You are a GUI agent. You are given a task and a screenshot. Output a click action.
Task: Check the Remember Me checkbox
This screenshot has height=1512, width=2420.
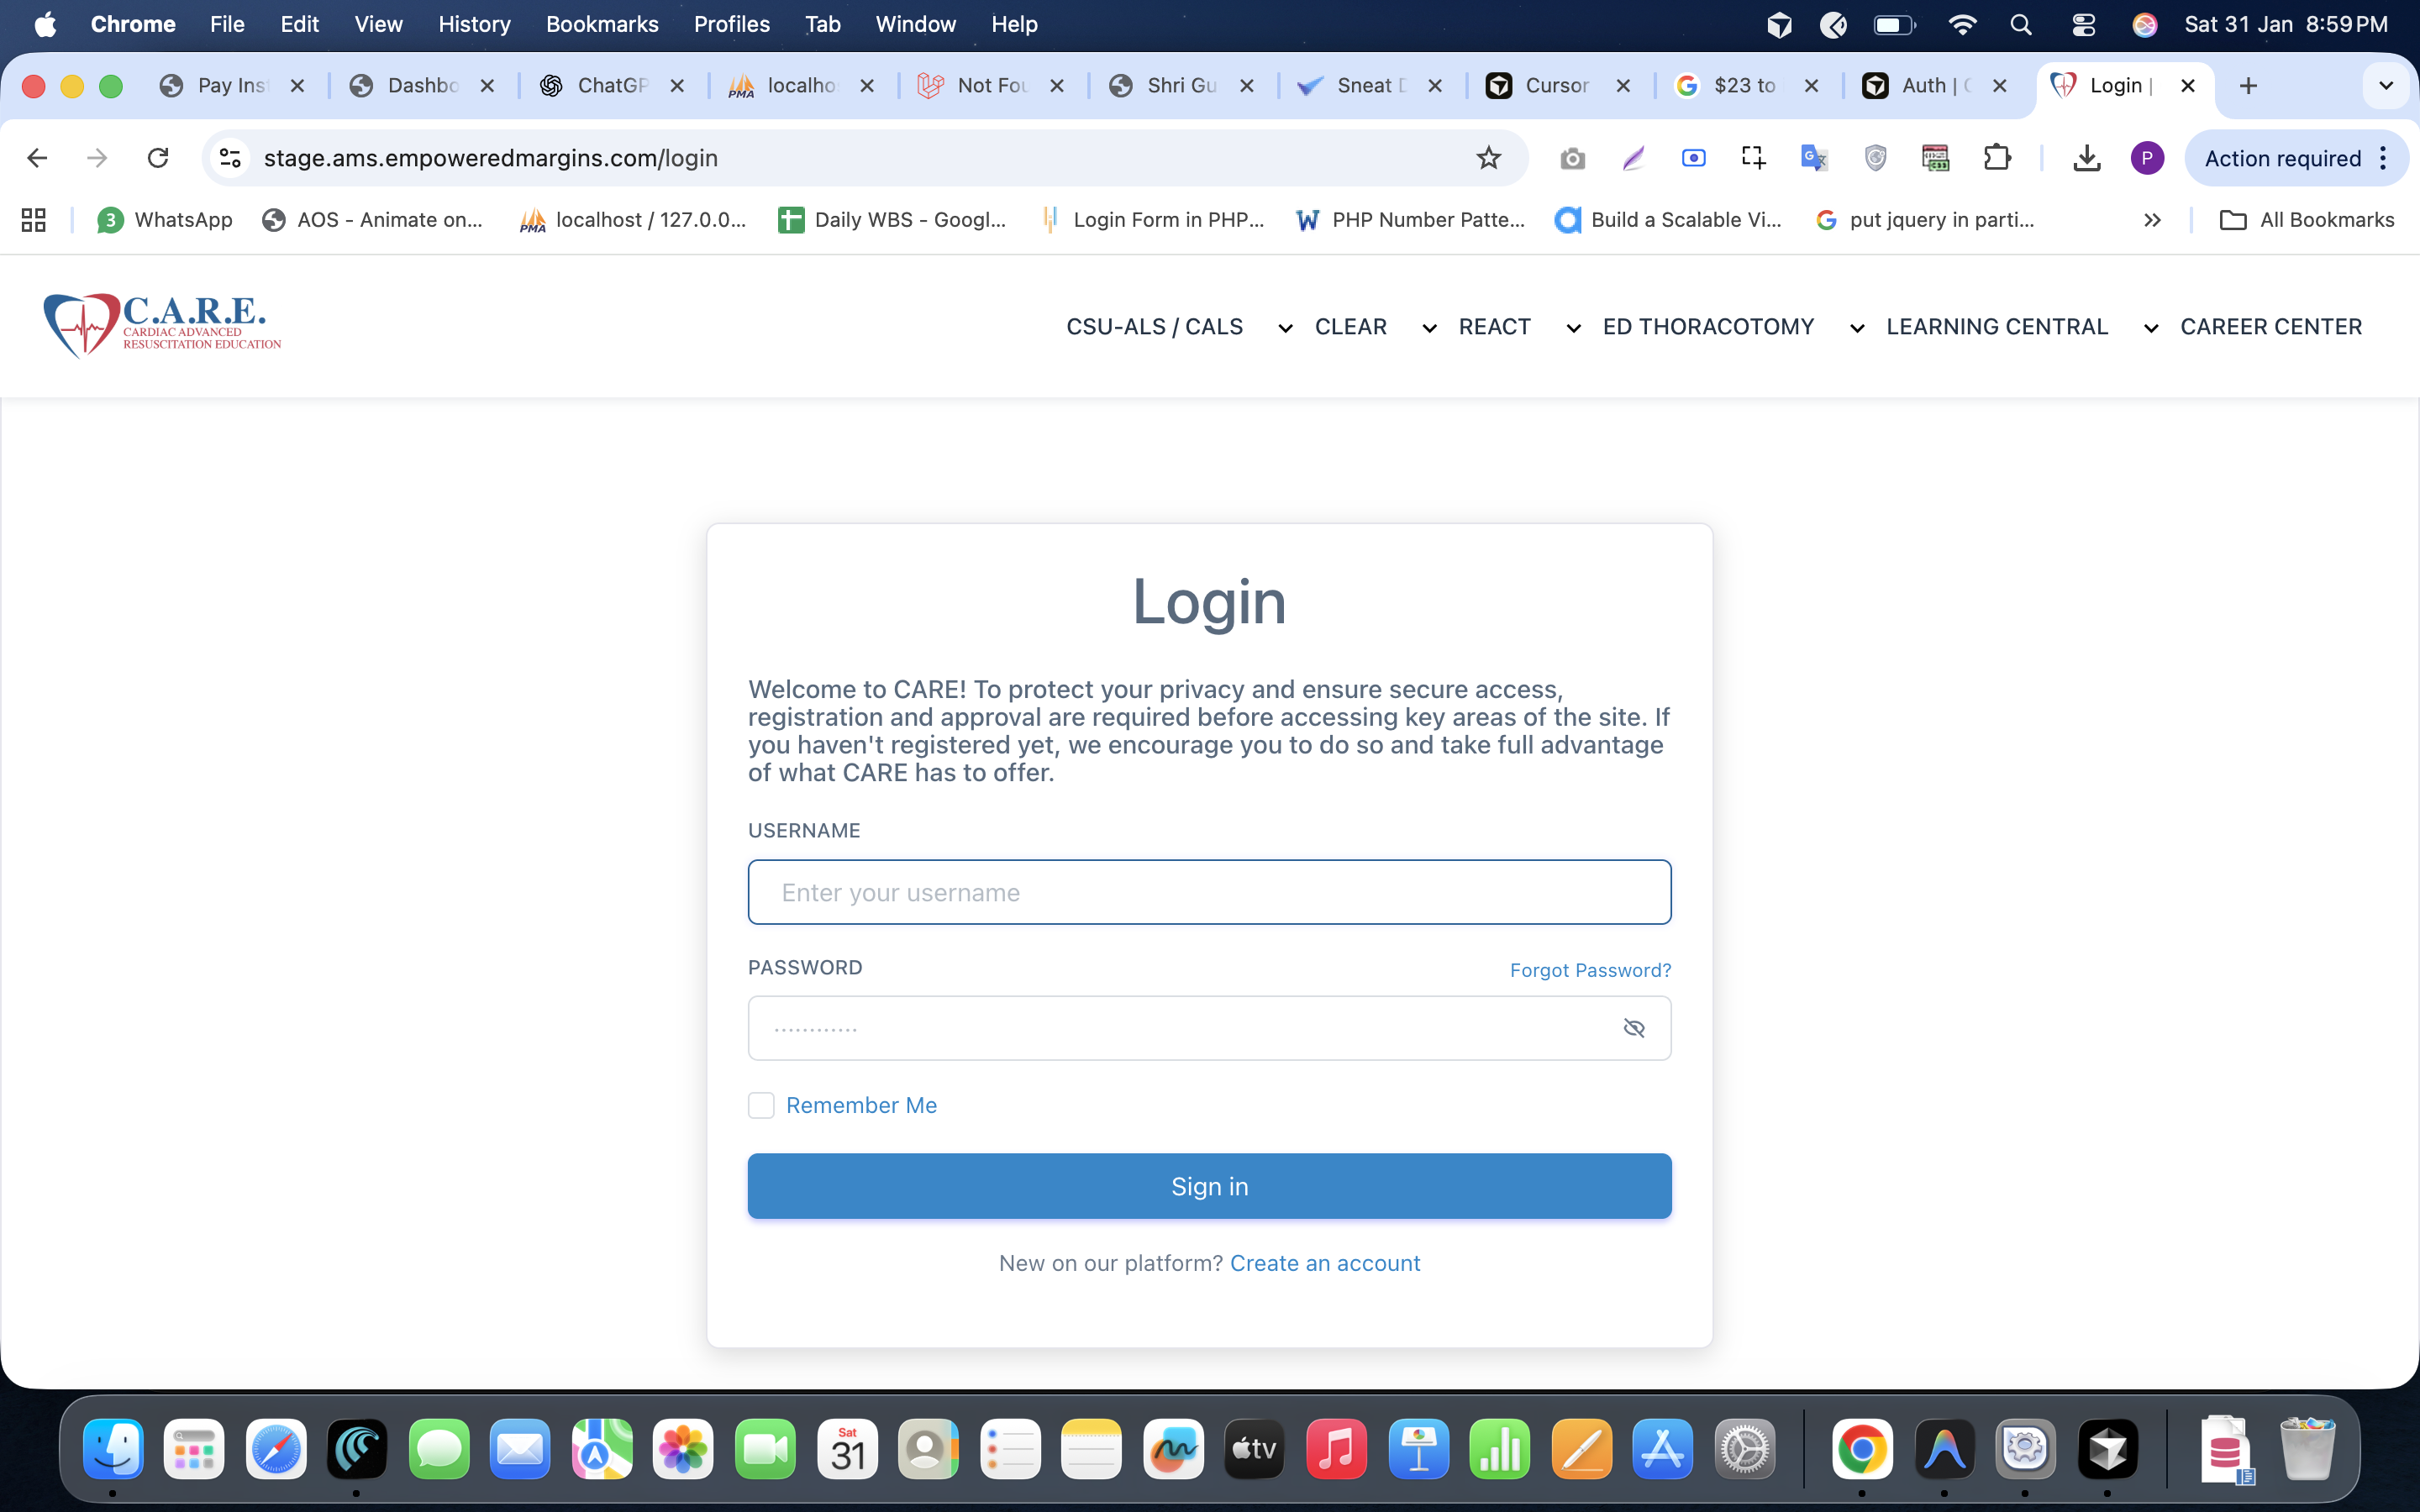[761, 1105]
